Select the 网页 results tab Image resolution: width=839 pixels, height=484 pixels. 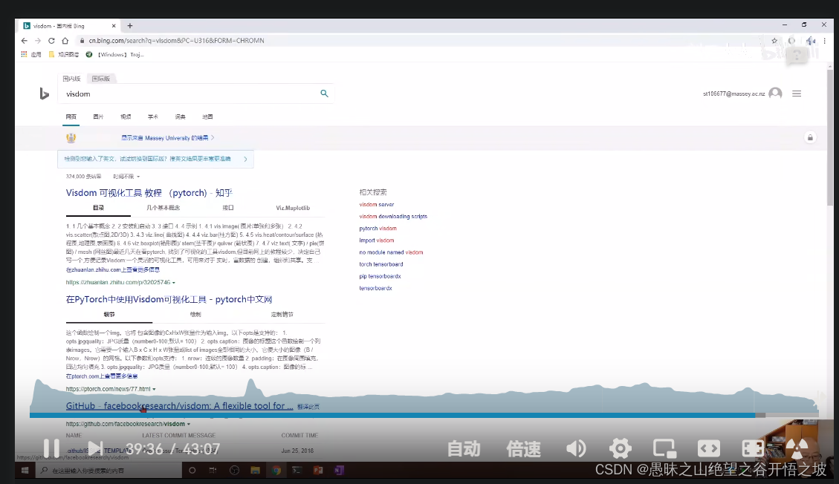coord(71,117)
